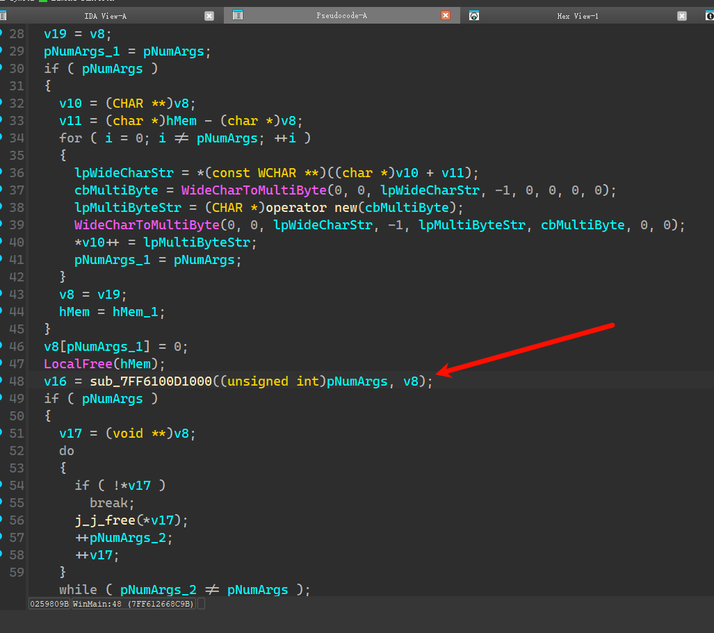Close the Pseudocode-A tab
This screenshot has height=633, width=714.
pos(446,15)
